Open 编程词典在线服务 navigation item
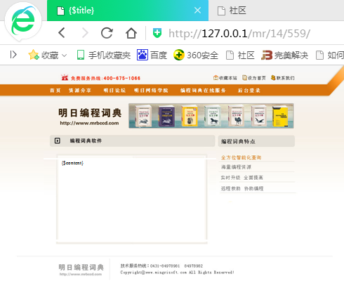The height and width of the screenshot is (281, 344). coord(203,91)
